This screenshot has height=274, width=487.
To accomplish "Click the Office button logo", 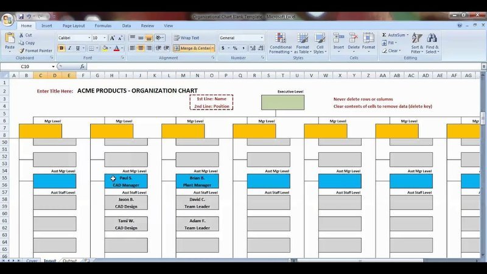I will click(7, 19).
